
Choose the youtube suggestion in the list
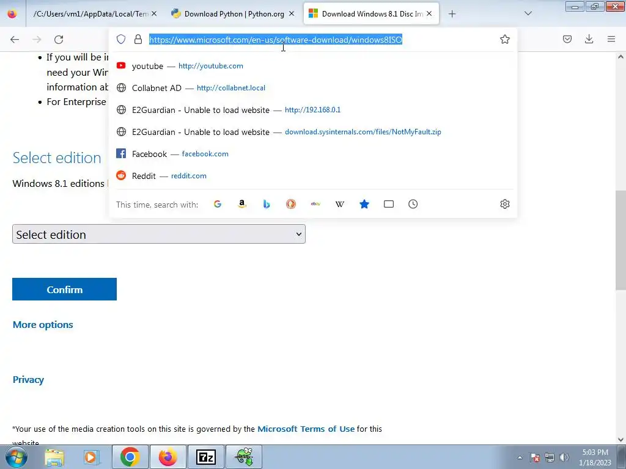click(x=313, y=66)
